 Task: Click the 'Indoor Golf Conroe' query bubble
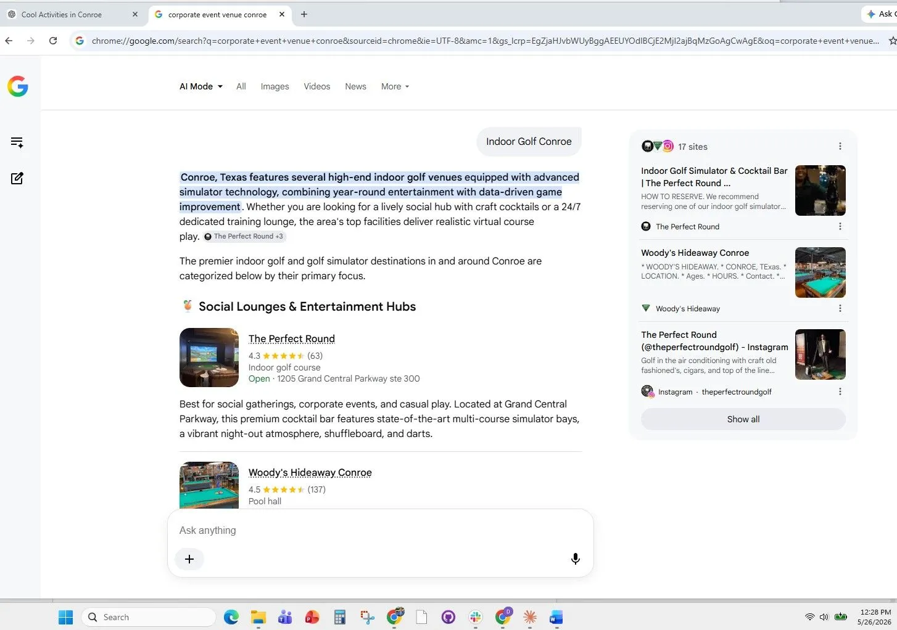tap(529, 141)
